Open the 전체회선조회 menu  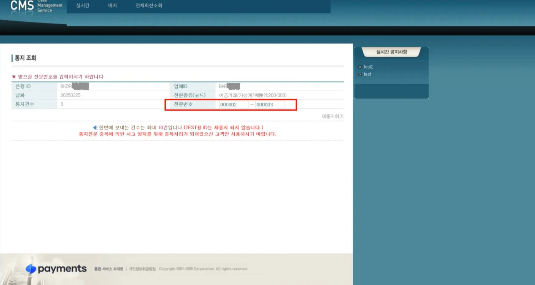(x=149, y=5)
